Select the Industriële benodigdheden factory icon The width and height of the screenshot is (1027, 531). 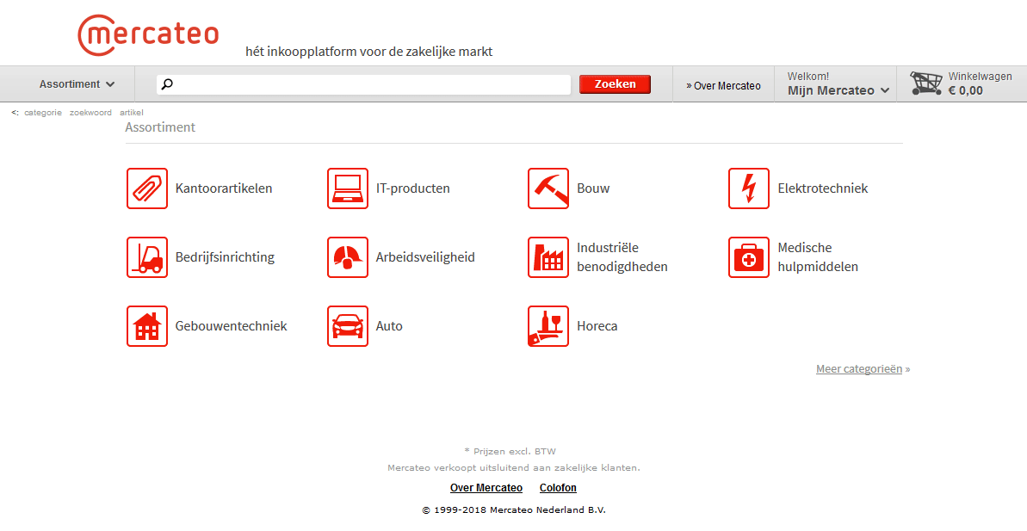point(548,257)
